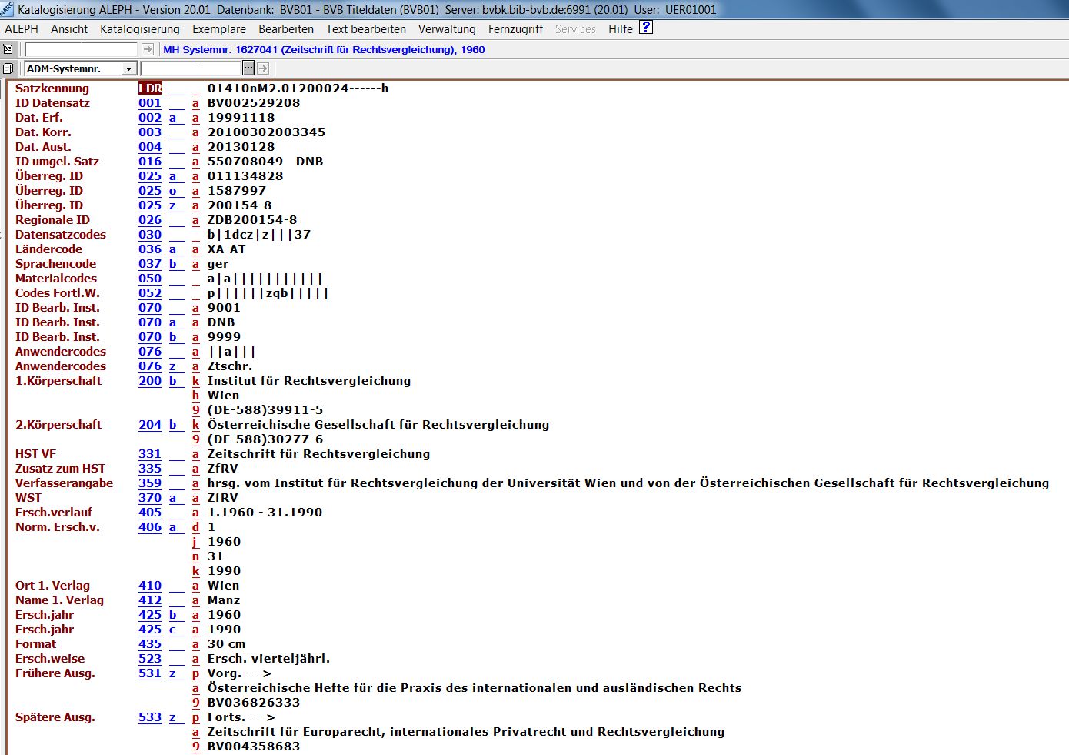
Task: Open the Fernzugriff menu
Action: pos(515,29)
